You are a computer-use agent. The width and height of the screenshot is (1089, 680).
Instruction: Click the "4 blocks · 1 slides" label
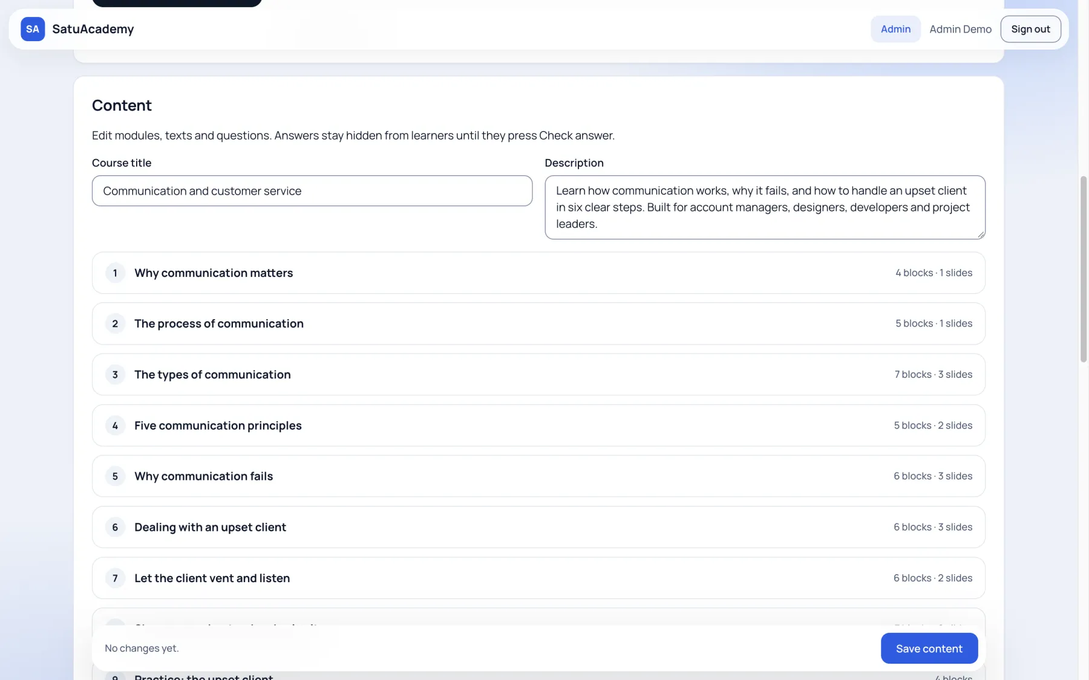click(934, 273)
